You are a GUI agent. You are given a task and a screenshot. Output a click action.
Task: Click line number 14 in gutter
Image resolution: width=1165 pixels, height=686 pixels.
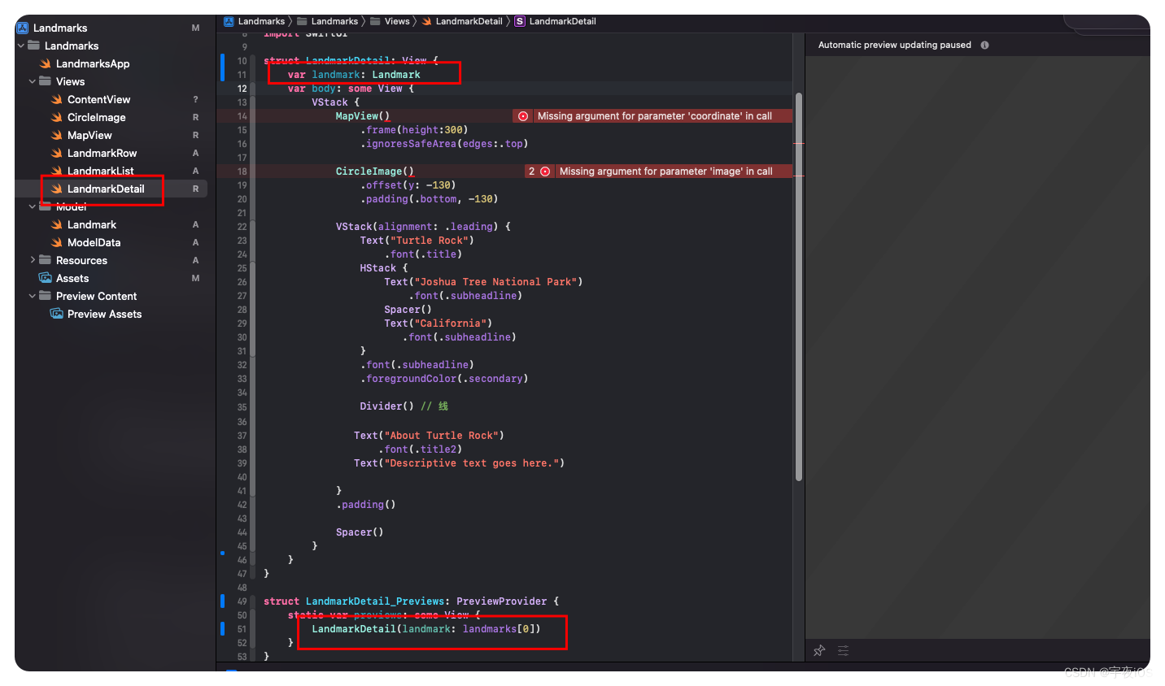tap(242, 116)
